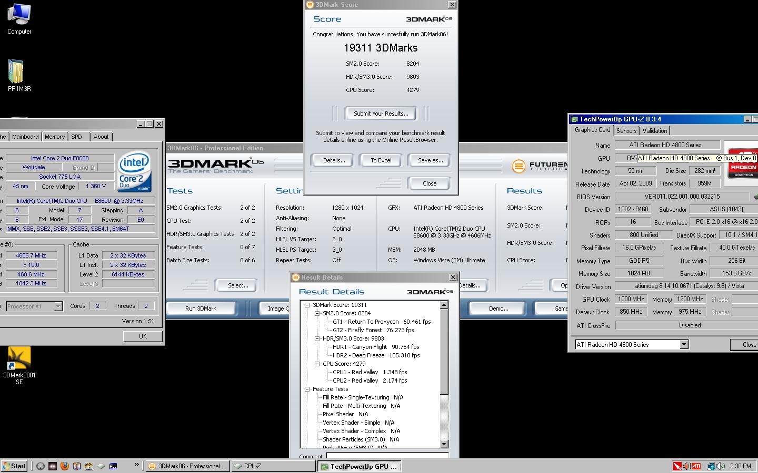Click the yellow quick launch icon before the chip icon
This screenshot has height=473, width=758.
tap(88, 466)
